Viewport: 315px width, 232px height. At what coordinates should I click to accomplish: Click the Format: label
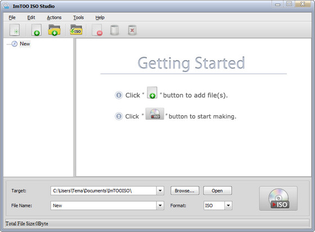click(178, 206)
